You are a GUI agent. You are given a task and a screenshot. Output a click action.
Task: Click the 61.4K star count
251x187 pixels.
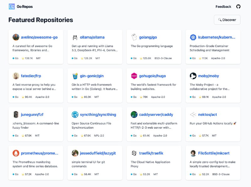pyautogui.click(x=147, y=136)
